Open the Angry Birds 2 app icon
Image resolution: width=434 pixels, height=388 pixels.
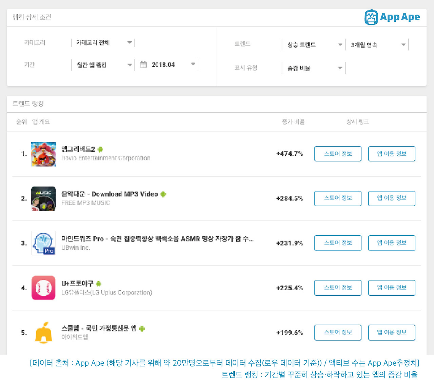(43, 154)
